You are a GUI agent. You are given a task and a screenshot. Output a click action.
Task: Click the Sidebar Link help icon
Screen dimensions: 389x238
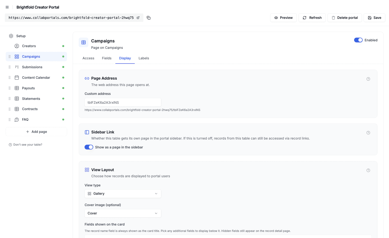coord(368,133)
